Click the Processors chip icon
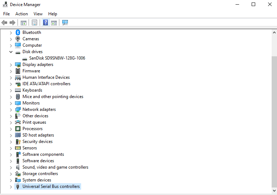Screen dimensions: 277x195 click(x=18, y=129)
